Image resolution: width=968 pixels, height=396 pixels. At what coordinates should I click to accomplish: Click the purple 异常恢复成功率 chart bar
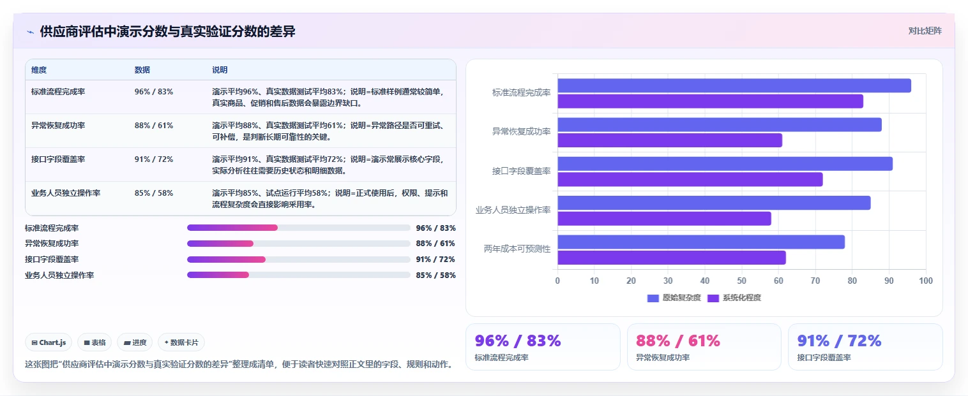(x=670, y=140)
